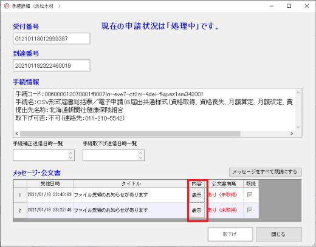Click the 提出先名称 line in 手続情報

(x=69, y=110)
